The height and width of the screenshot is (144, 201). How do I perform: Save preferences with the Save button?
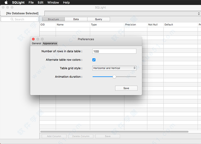[x=126, y=88]
